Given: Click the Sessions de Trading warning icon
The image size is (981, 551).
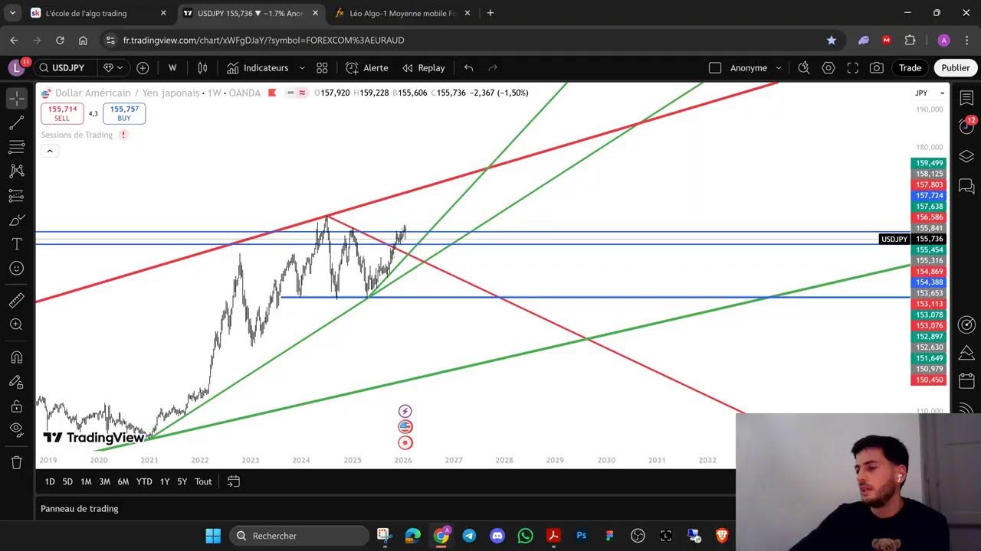Looking at the screenshot, I should click(123, 135).
